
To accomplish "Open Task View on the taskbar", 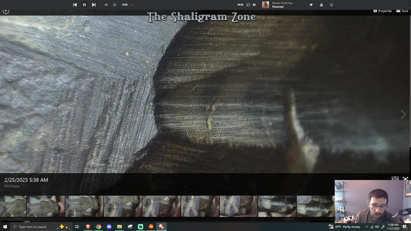I will pos(77,227).
